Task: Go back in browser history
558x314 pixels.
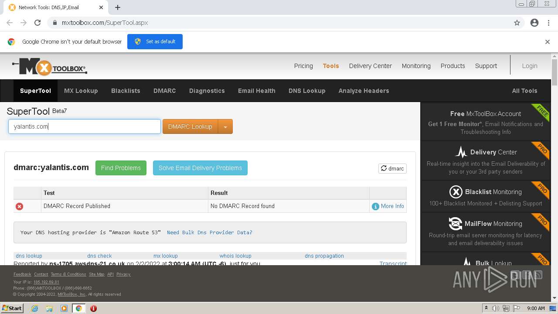Action: click(10, 23)
